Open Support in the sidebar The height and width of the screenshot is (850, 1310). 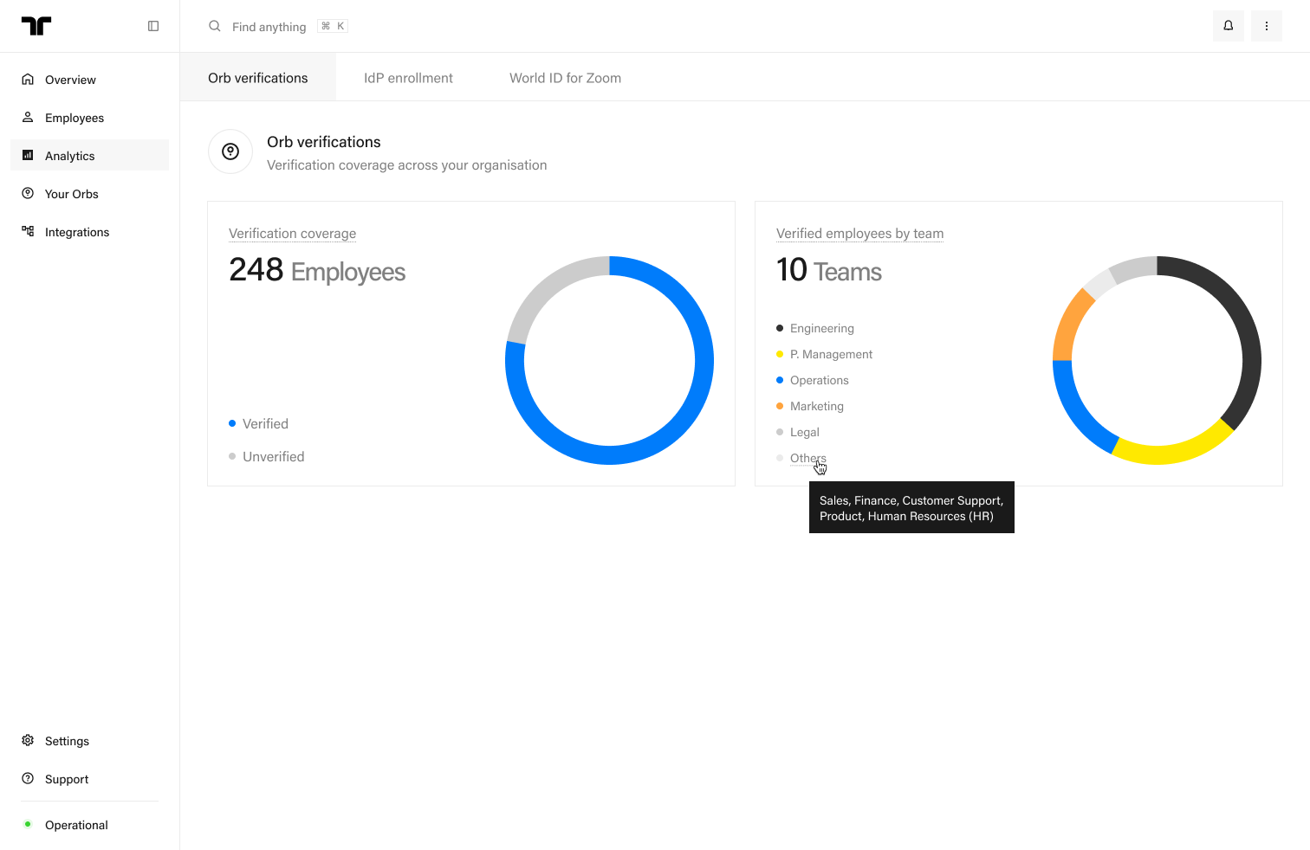click(x=90, y=779)
